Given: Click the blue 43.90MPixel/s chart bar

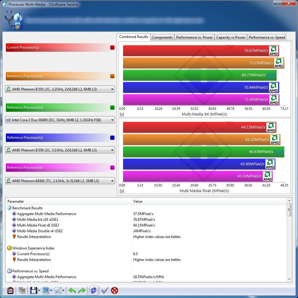Looking at the screenshot, I should coord(199,164).
